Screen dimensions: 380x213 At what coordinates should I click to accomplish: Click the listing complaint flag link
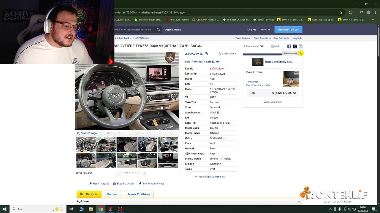210,177
